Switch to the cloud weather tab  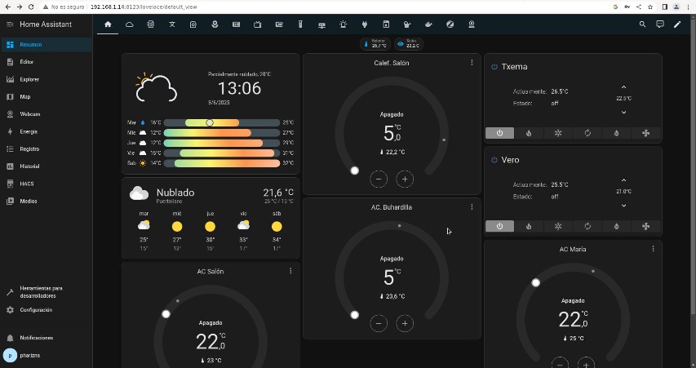[x=129, y=24]
